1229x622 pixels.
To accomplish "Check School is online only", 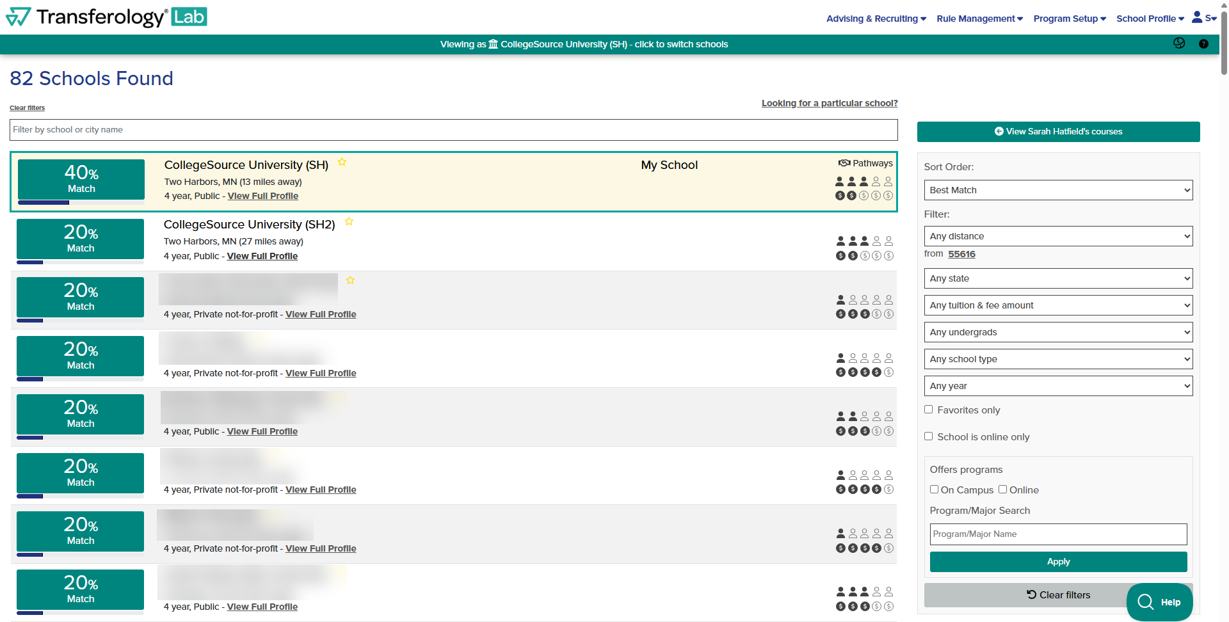I will pos(929,436).
